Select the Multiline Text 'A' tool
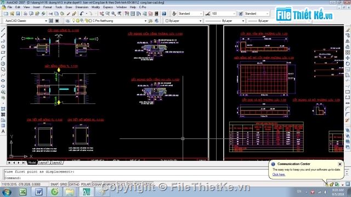Image resolution: width=351 pixels, height=197 pixels. pos(3,131)
